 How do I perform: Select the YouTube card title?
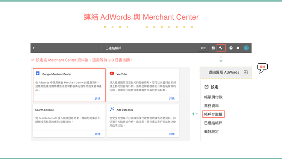122,74
